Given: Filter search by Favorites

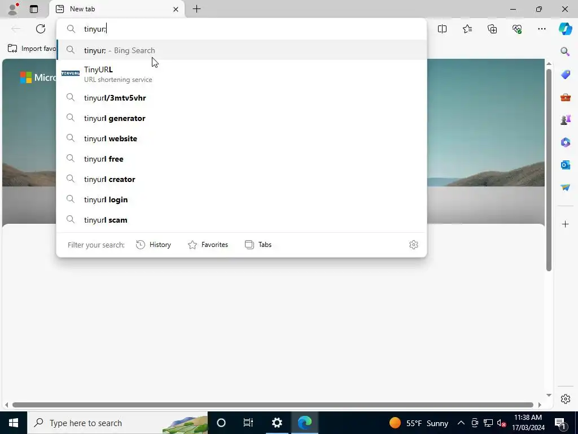Looking at the screenshot, I should pos(208,245).
